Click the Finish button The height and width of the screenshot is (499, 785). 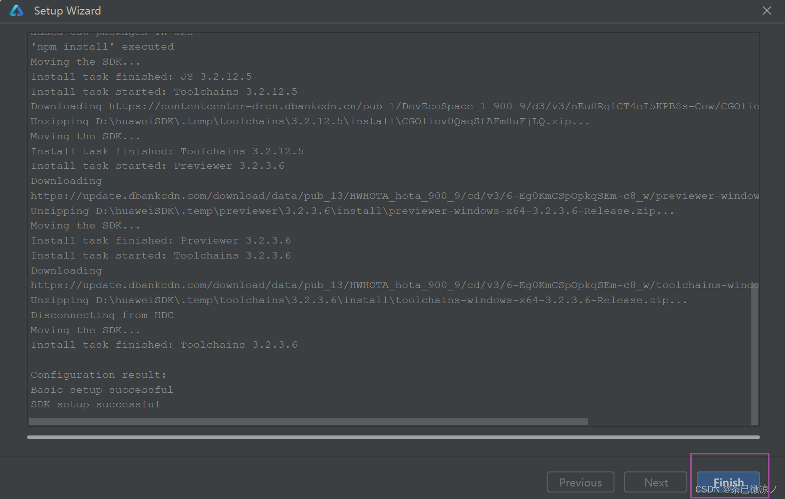click(728, 482)
